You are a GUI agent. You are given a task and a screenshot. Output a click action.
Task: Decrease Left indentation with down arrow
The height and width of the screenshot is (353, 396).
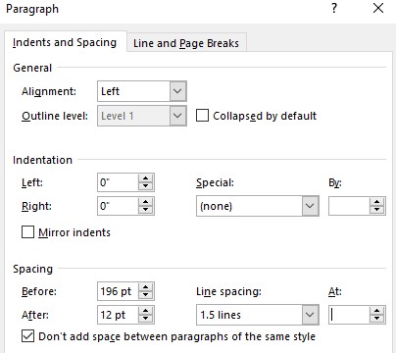pyautogui.click(x=146, y=186)
